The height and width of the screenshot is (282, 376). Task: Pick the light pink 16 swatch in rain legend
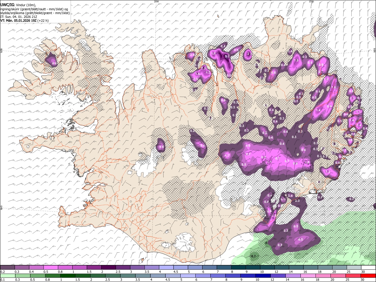pos(308,276)
